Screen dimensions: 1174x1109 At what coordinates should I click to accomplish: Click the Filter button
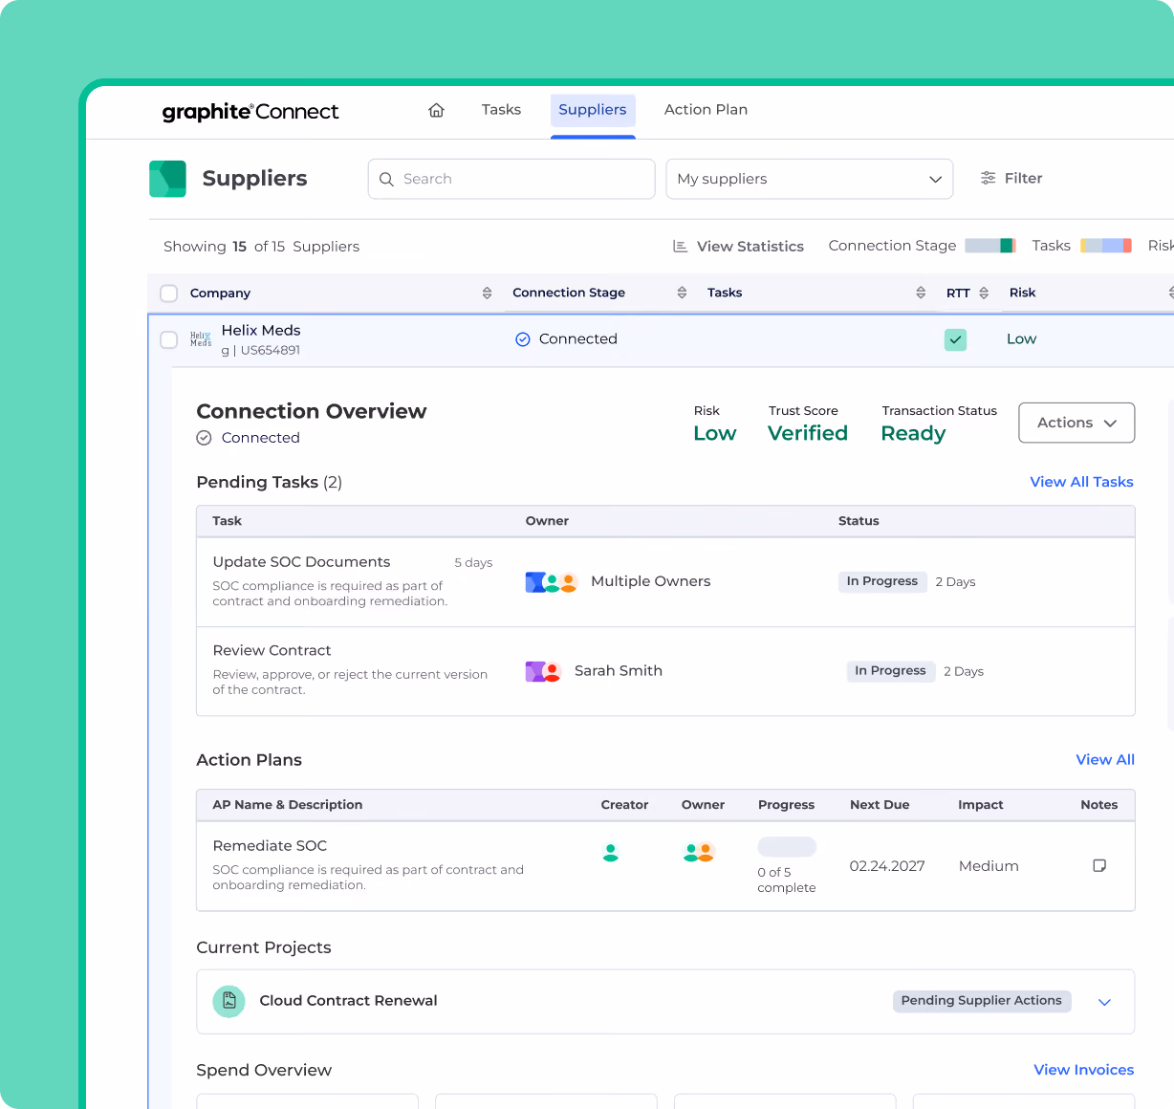tap(1011, 178)
